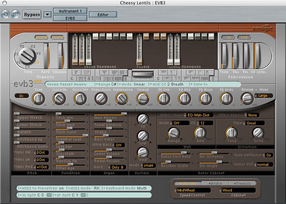Click the binary 001 011 icon
The image size is (286, 204).
16,14
